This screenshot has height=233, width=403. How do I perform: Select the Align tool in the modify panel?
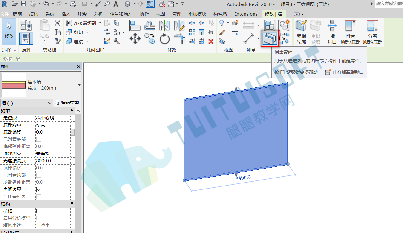pyautogui.click(x=135, y=25)
